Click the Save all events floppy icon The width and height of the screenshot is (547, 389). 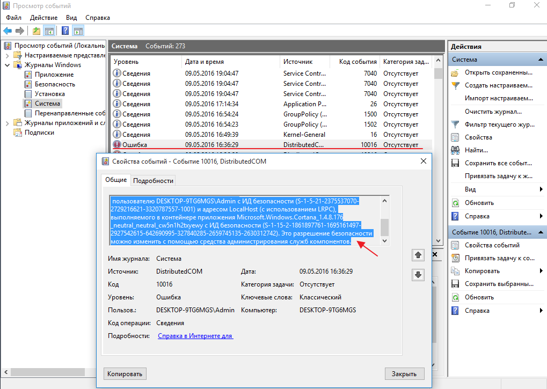(x=455, y=163)
